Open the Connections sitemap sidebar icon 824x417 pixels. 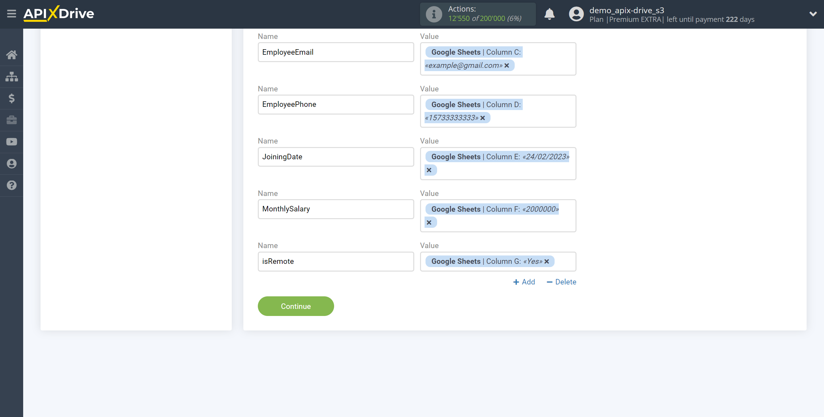tap(12, 77)
